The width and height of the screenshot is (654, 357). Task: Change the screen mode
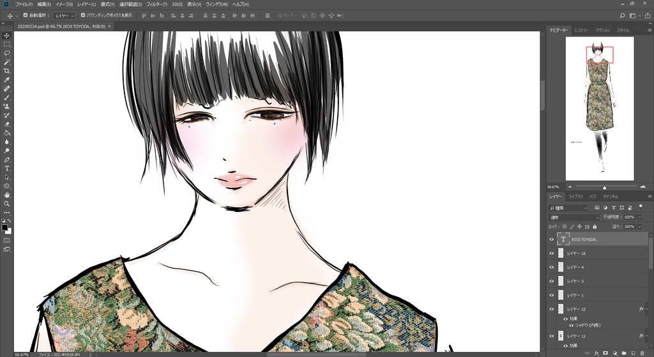(x=6, y=250)
